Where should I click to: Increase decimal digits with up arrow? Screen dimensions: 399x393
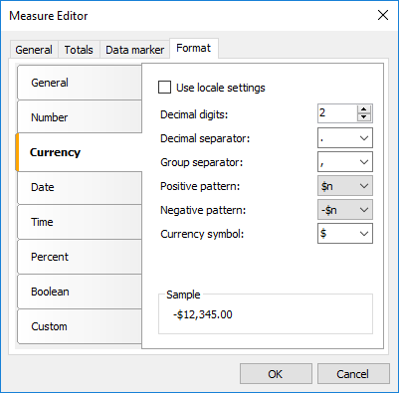[364, 109]
